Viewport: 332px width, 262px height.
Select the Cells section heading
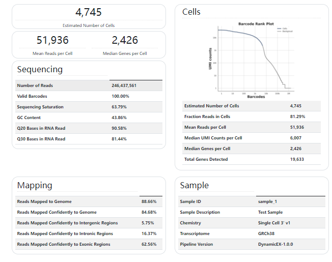click(191, 12)
